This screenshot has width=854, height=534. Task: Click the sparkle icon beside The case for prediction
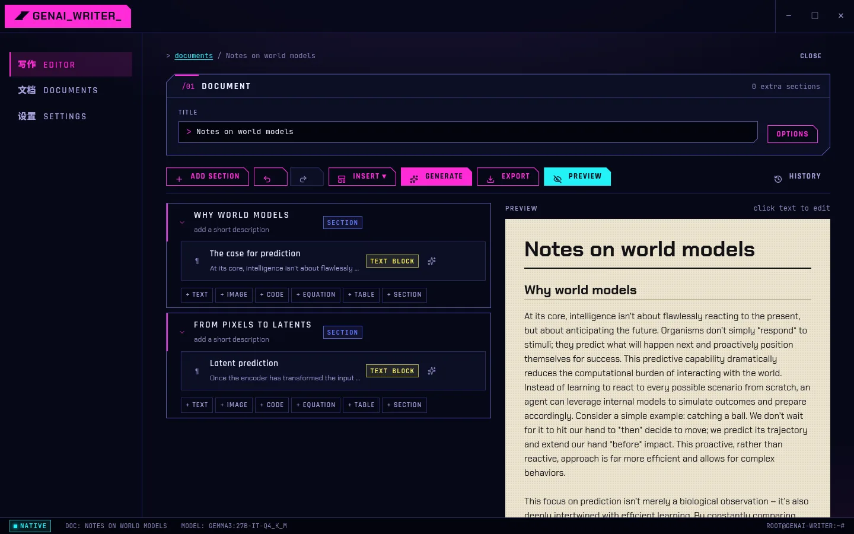[432, 261]
